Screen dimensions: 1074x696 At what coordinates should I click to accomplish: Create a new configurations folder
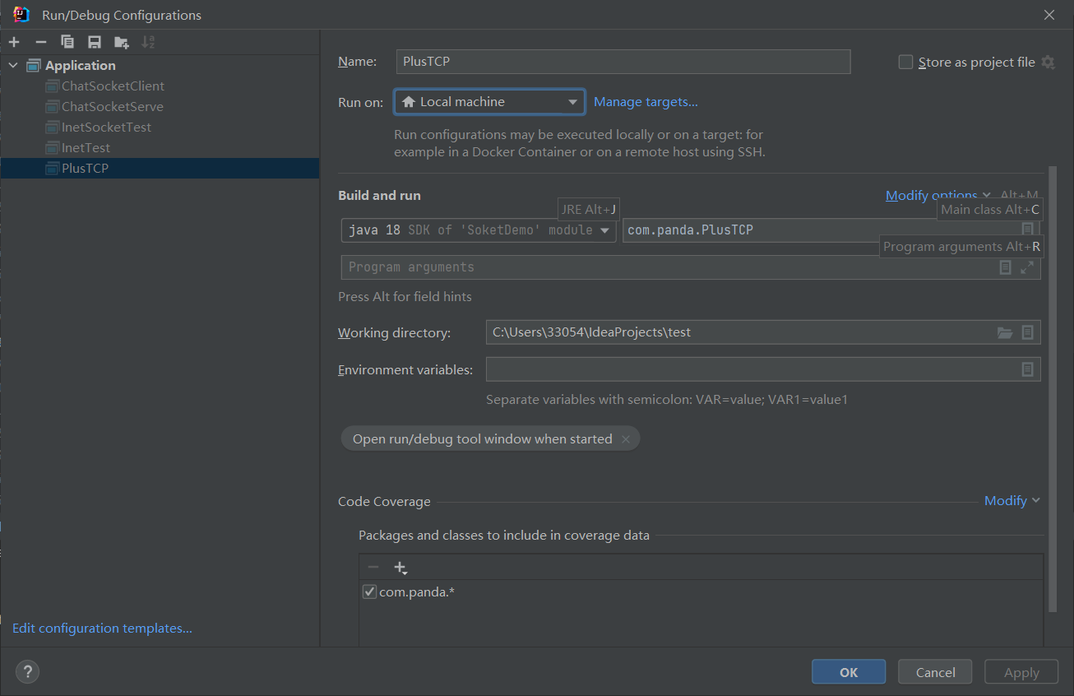[122, 42]
